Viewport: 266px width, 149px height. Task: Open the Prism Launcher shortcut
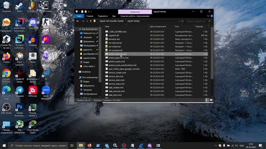point(20,59)
